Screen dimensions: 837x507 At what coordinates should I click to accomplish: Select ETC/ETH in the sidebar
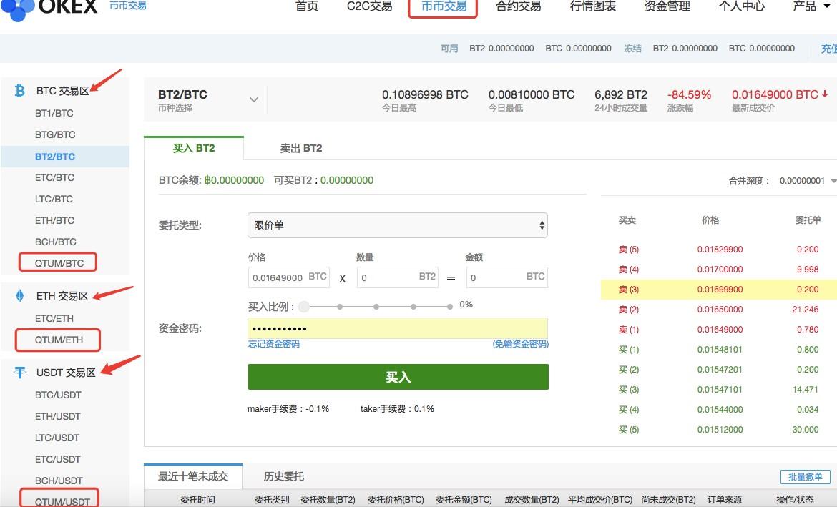click(54, 318)
